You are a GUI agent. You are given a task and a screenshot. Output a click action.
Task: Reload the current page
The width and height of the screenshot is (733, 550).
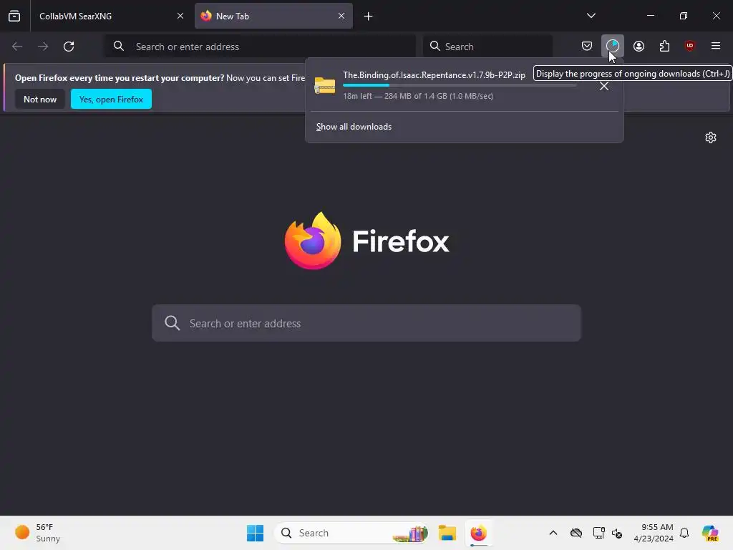[69, 47]
